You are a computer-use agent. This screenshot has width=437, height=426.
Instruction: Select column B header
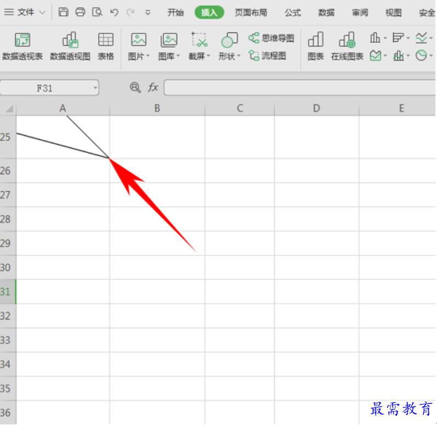pos(157,109)
